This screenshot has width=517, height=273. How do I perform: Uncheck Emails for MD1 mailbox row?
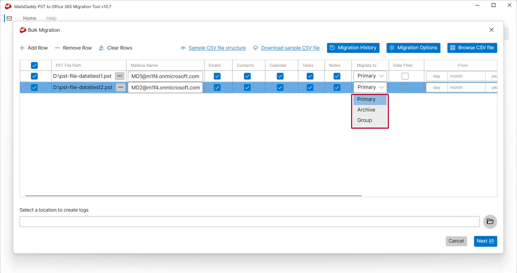[x=217, y=76]
